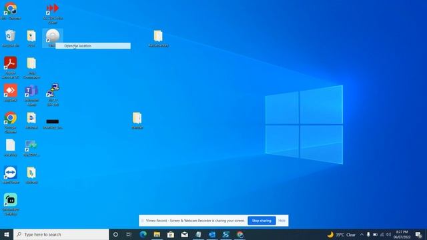This screenshot has width=427, height=240.
Task: Open the blue S app on the taskbar
Action: (226, 235)
